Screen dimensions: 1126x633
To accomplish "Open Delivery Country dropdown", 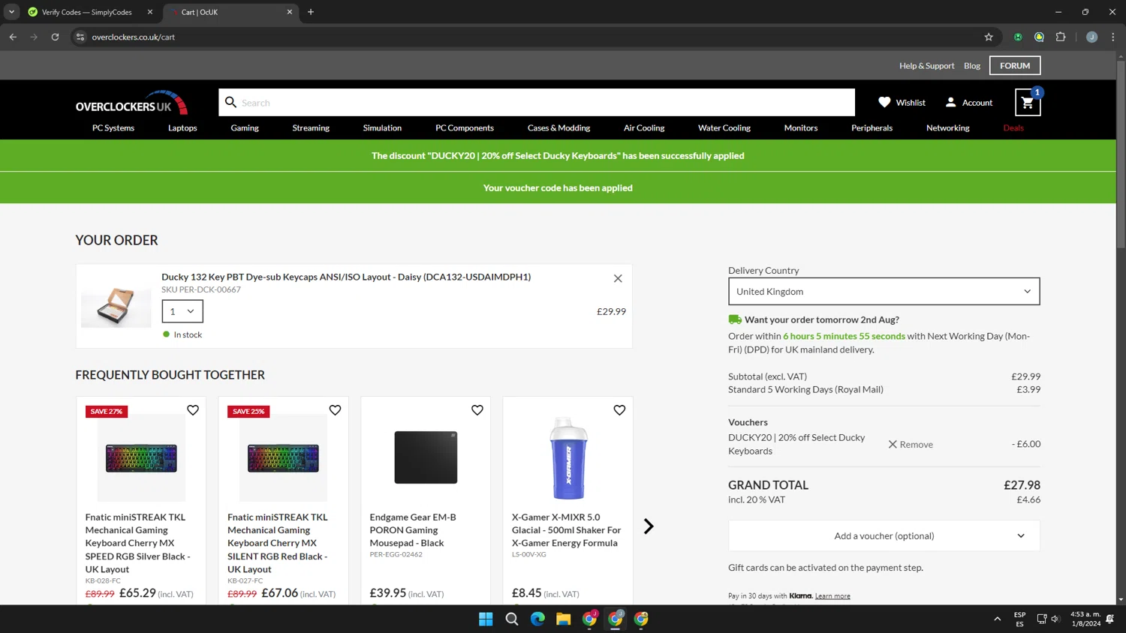I will pos(884,292).
